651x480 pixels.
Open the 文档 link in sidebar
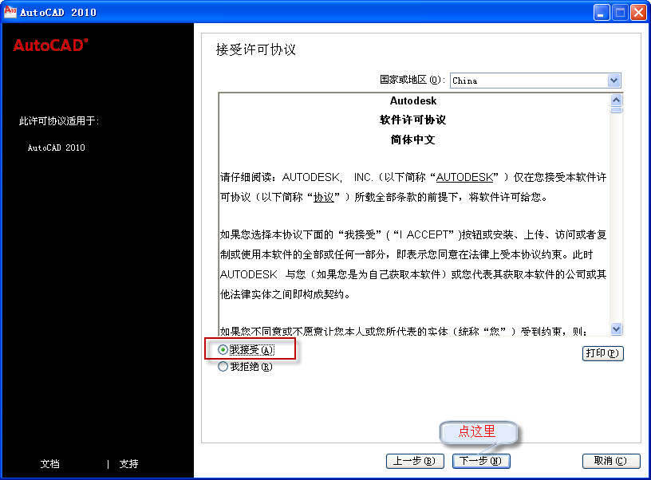[49, 464]
